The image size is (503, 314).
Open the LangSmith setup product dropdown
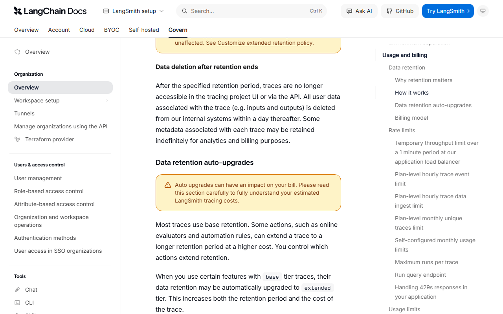pos(134,11)
